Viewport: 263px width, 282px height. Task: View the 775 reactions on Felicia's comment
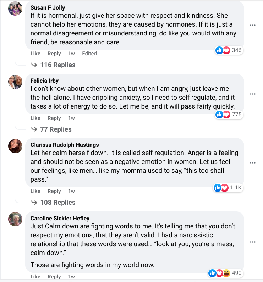click(229, 114)
